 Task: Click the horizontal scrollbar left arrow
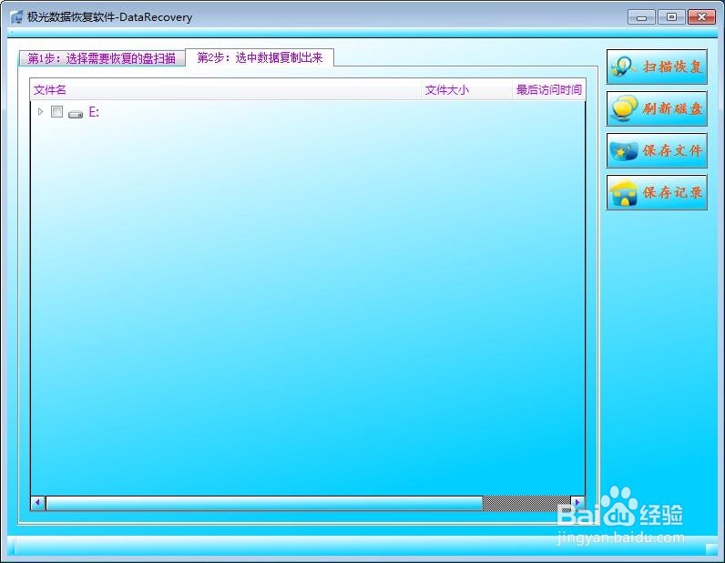point(38,502)
